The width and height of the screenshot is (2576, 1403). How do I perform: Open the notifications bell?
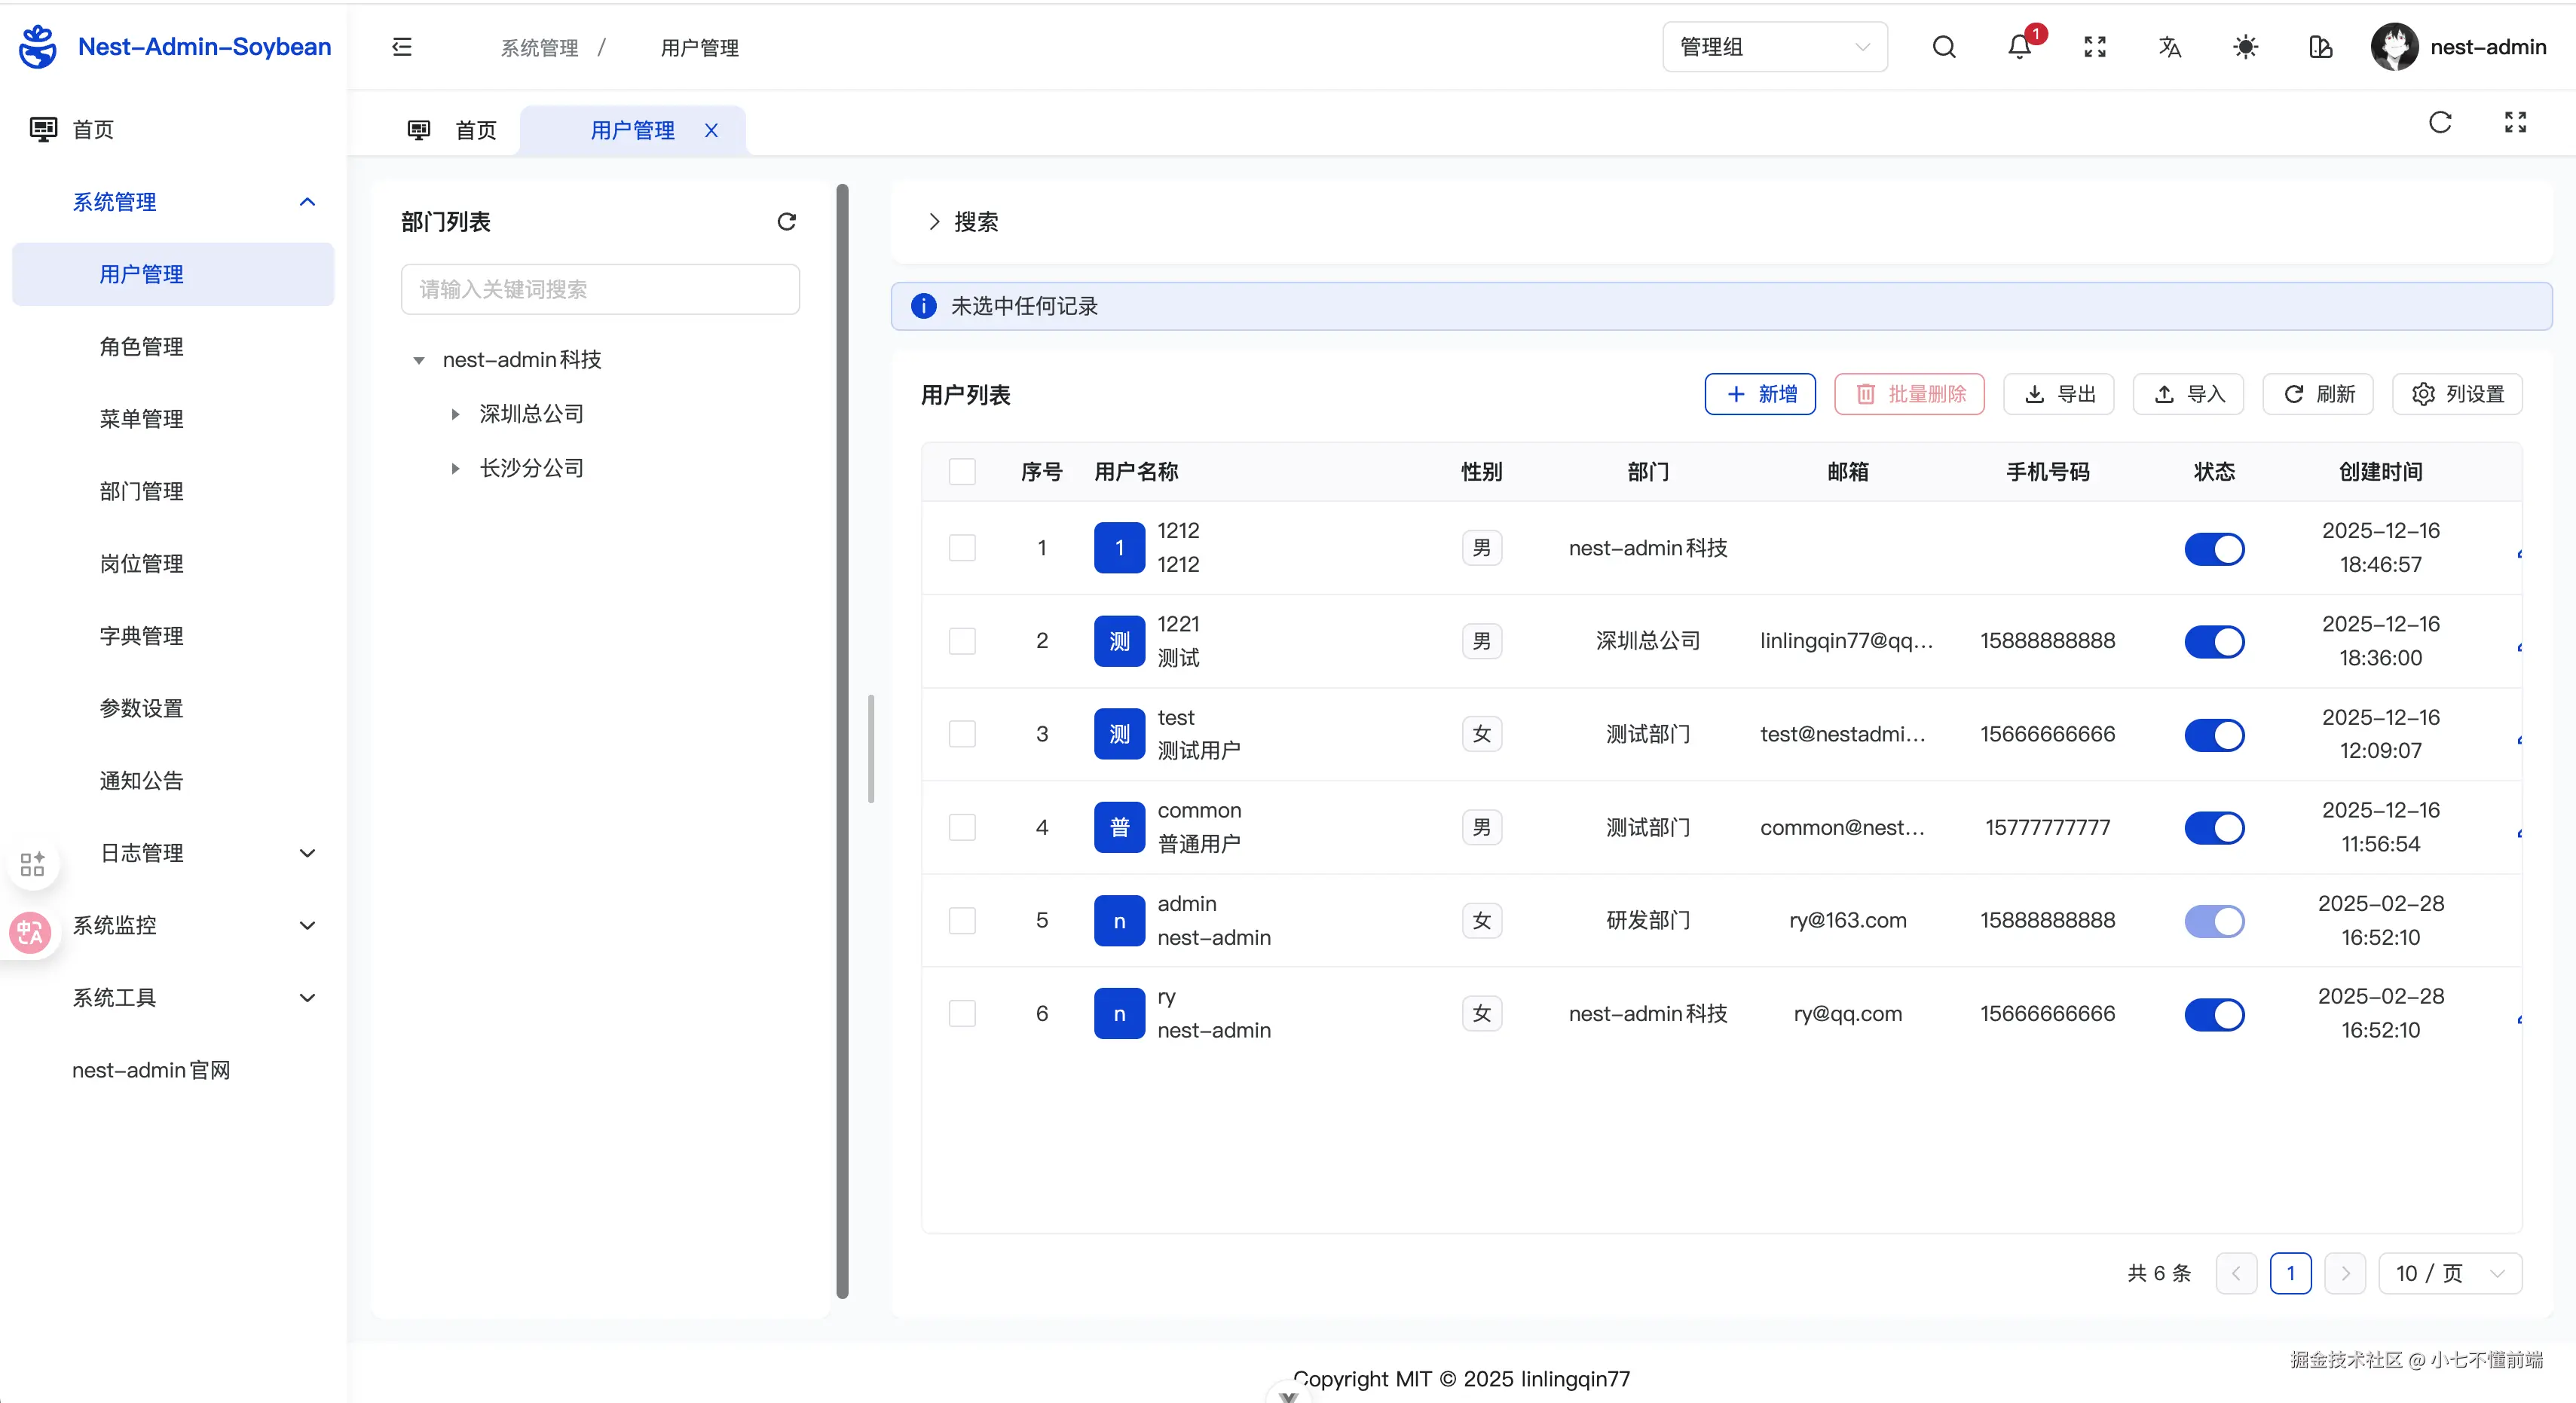[x=2019, y=47]
